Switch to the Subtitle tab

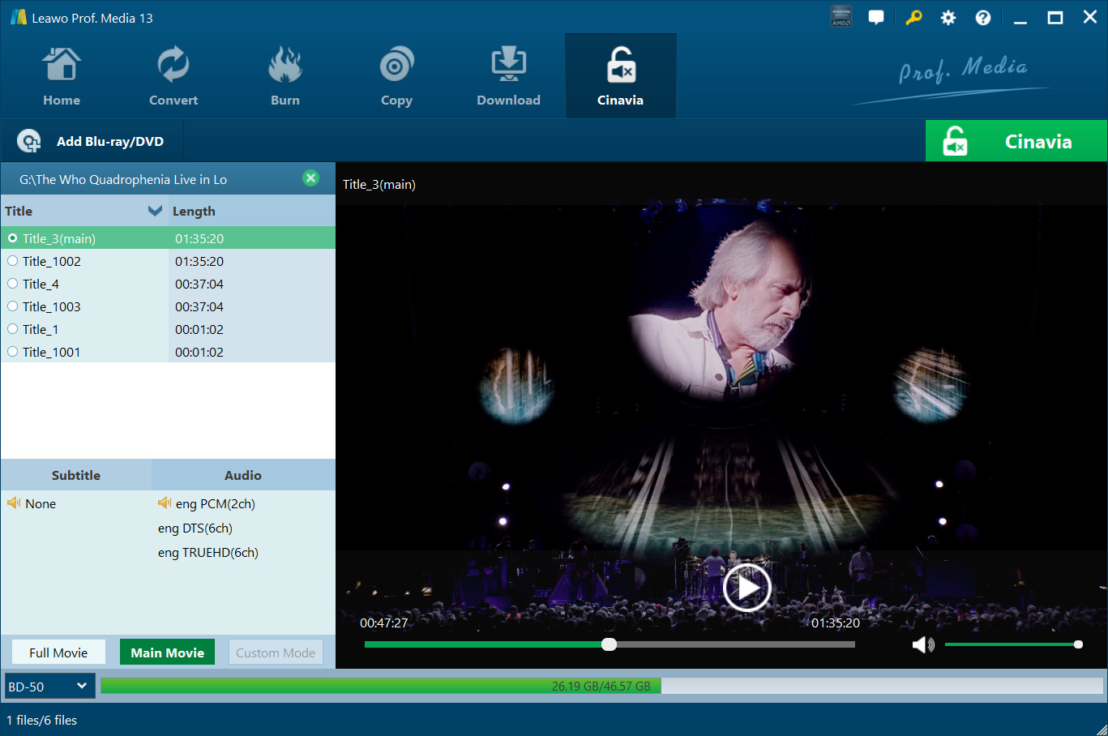point(76,475)
